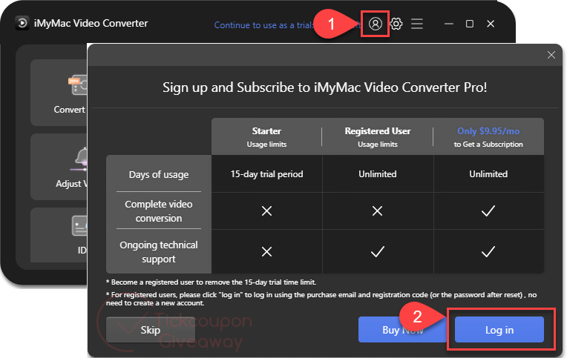The width and height of the screenshot is (567, 358).
Task: Open the user account profile icon
Action: [375, 24]
